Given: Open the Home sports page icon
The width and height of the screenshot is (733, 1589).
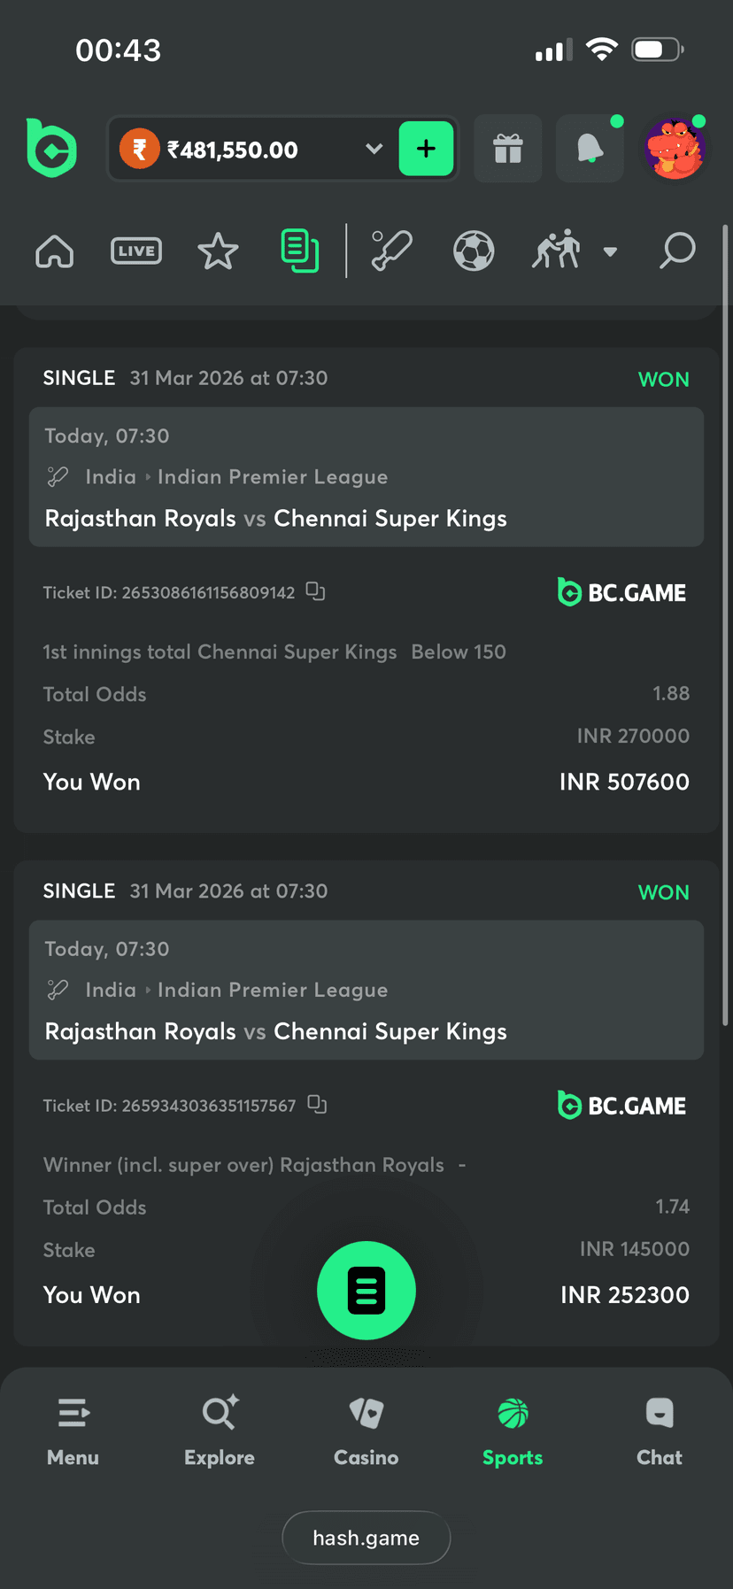Looking at the screenshot, I should pos(54,251).
